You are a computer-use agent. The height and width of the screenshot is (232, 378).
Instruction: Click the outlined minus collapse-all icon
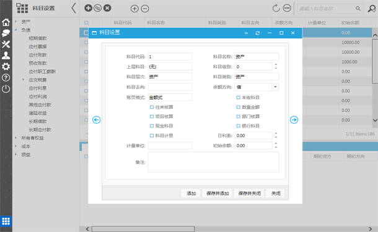145,9
